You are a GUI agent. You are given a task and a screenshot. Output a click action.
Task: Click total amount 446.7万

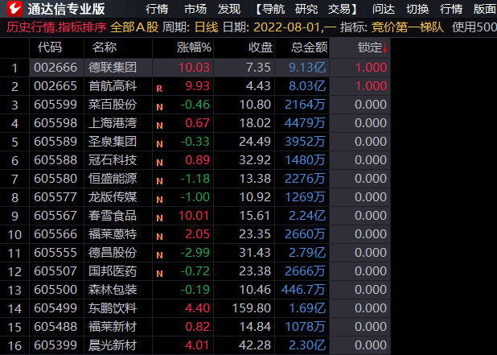pyautogui.click(x=303, y=290)
